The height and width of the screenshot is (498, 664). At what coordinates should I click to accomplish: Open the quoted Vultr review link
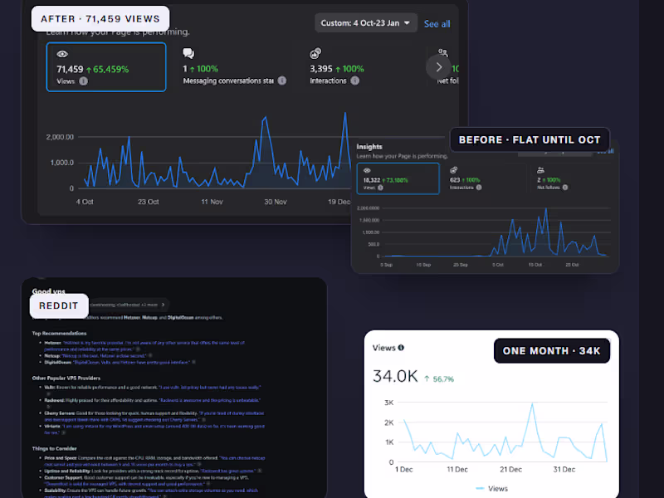(210, 387)
